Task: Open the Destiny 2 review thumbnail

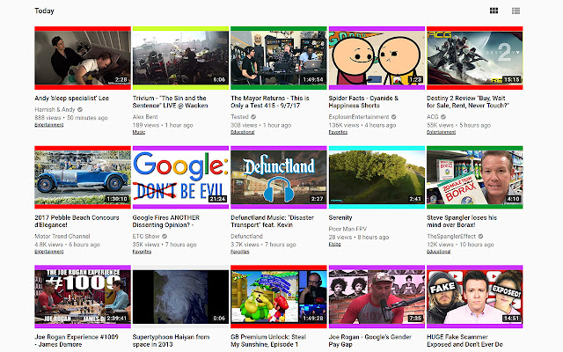Action: click(475, 58)
